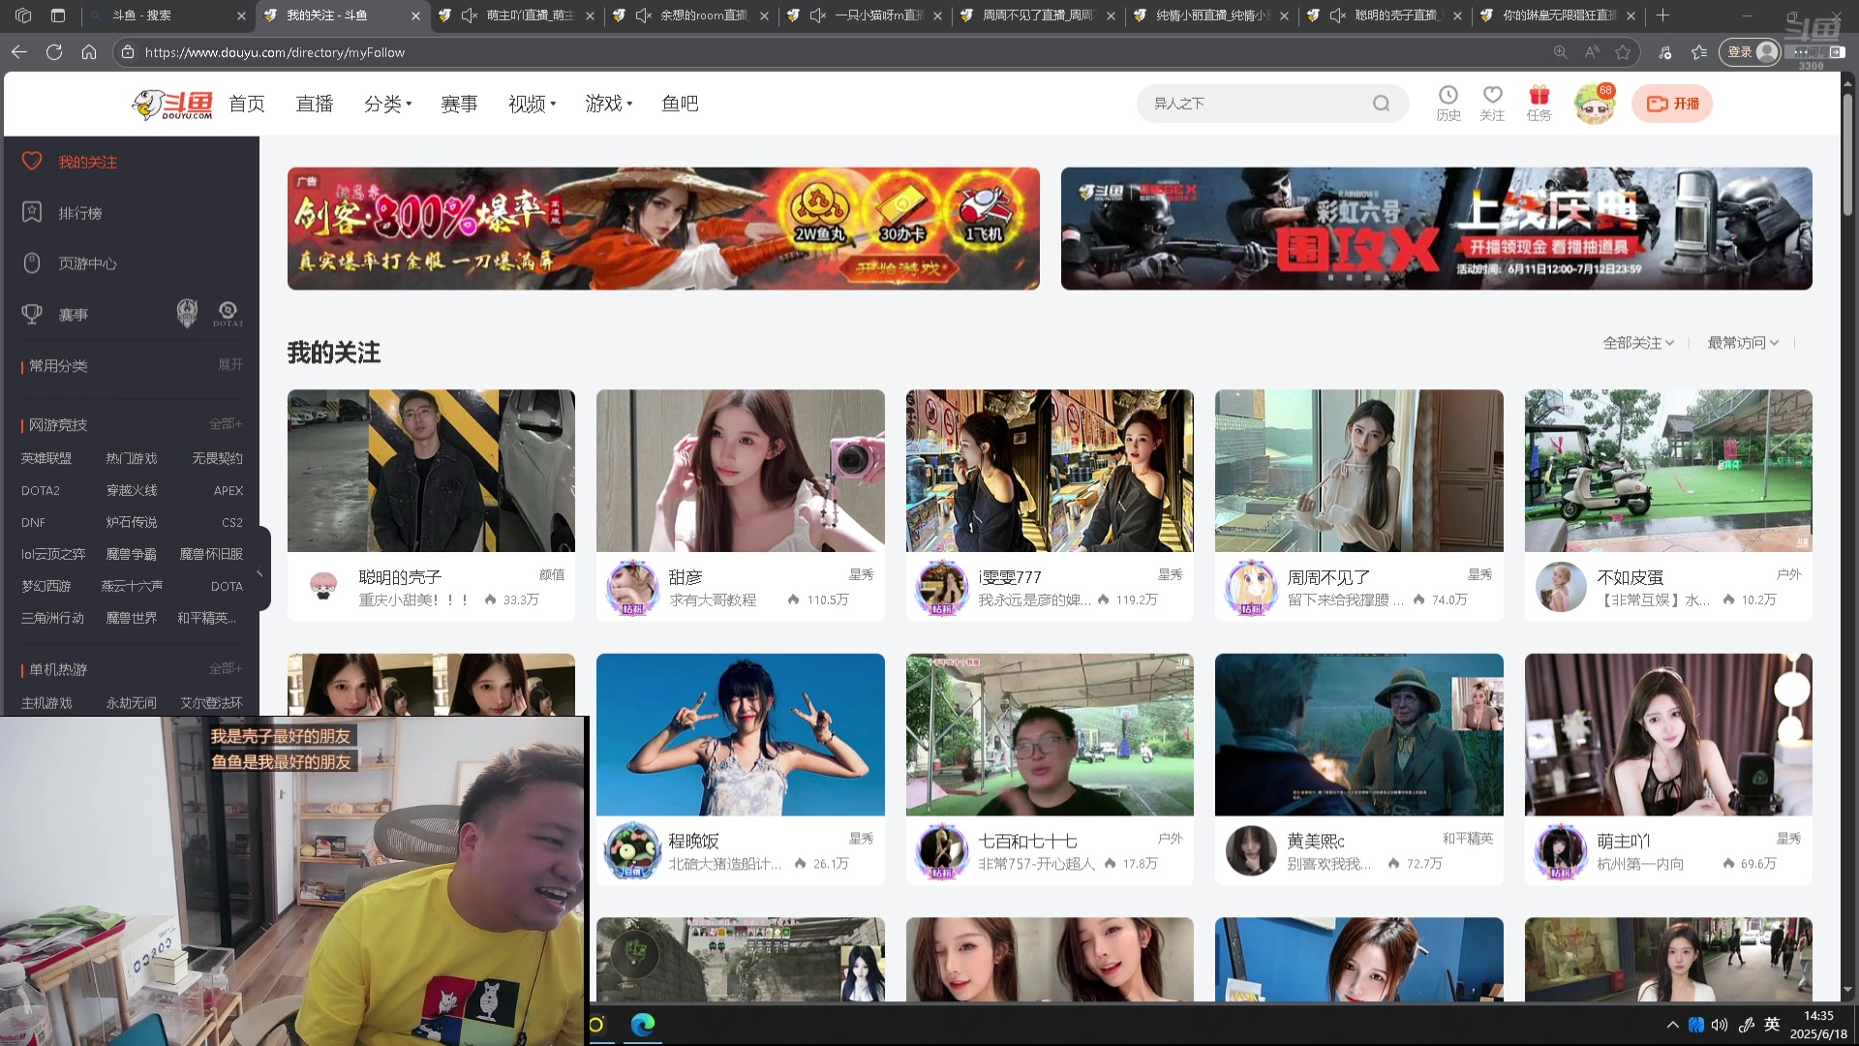Click the Douyu logo in header
Screen dimensions: 1859x1046
172,104
